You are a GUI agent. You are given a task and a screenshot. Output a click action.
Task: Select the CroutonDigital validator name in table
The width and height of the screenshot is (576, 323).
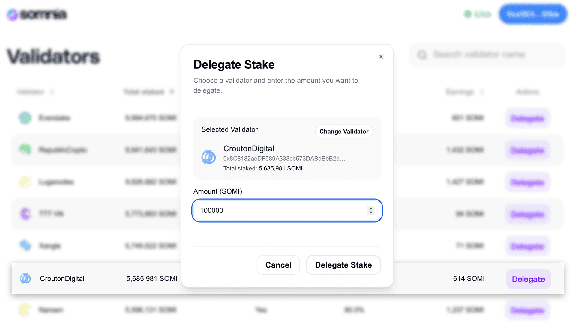click(62, 279)
